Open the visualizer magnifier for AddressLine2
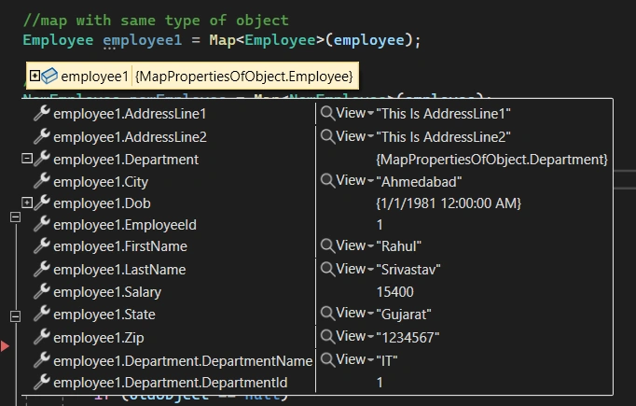 point(327,136)
